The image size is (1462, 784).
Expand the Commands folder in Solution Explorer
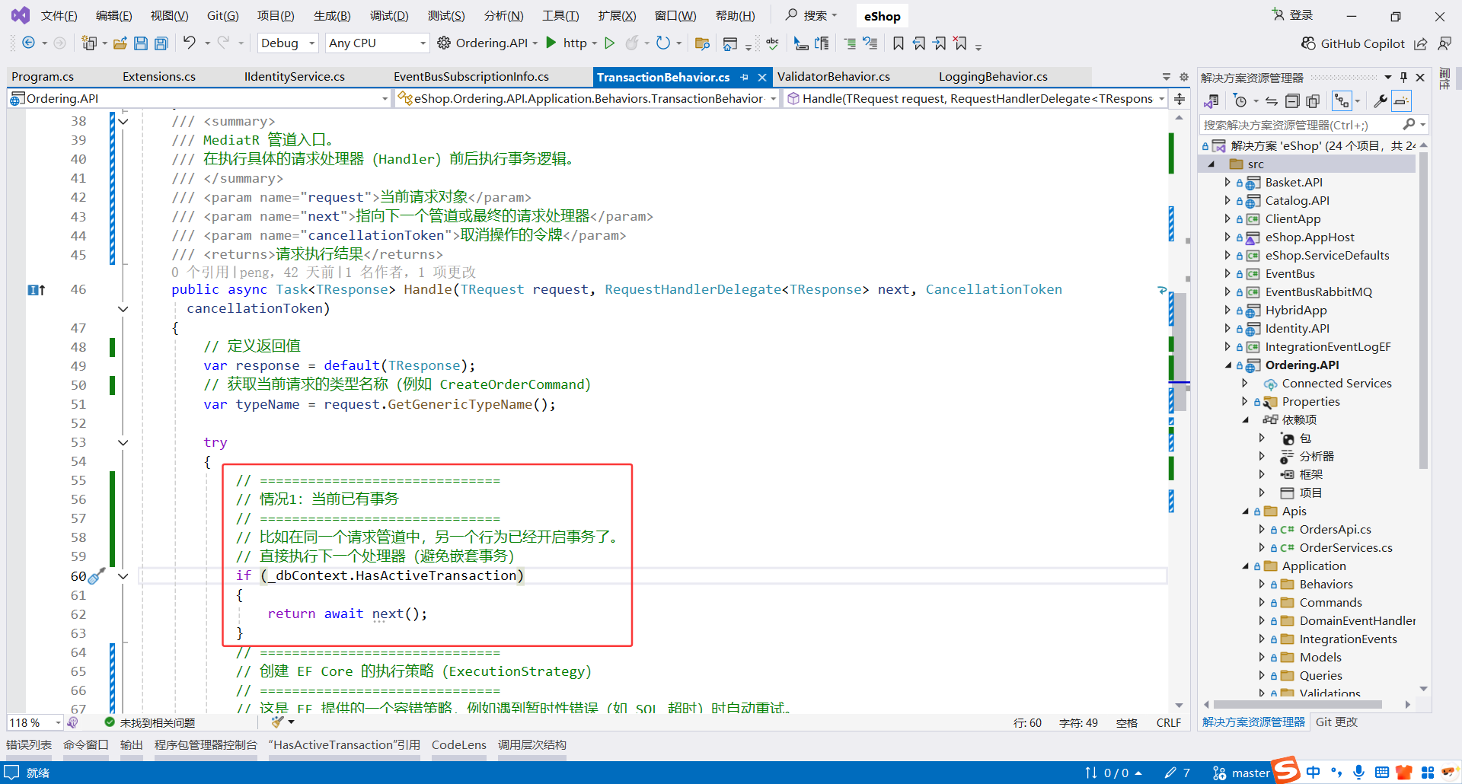point(1262,602)
